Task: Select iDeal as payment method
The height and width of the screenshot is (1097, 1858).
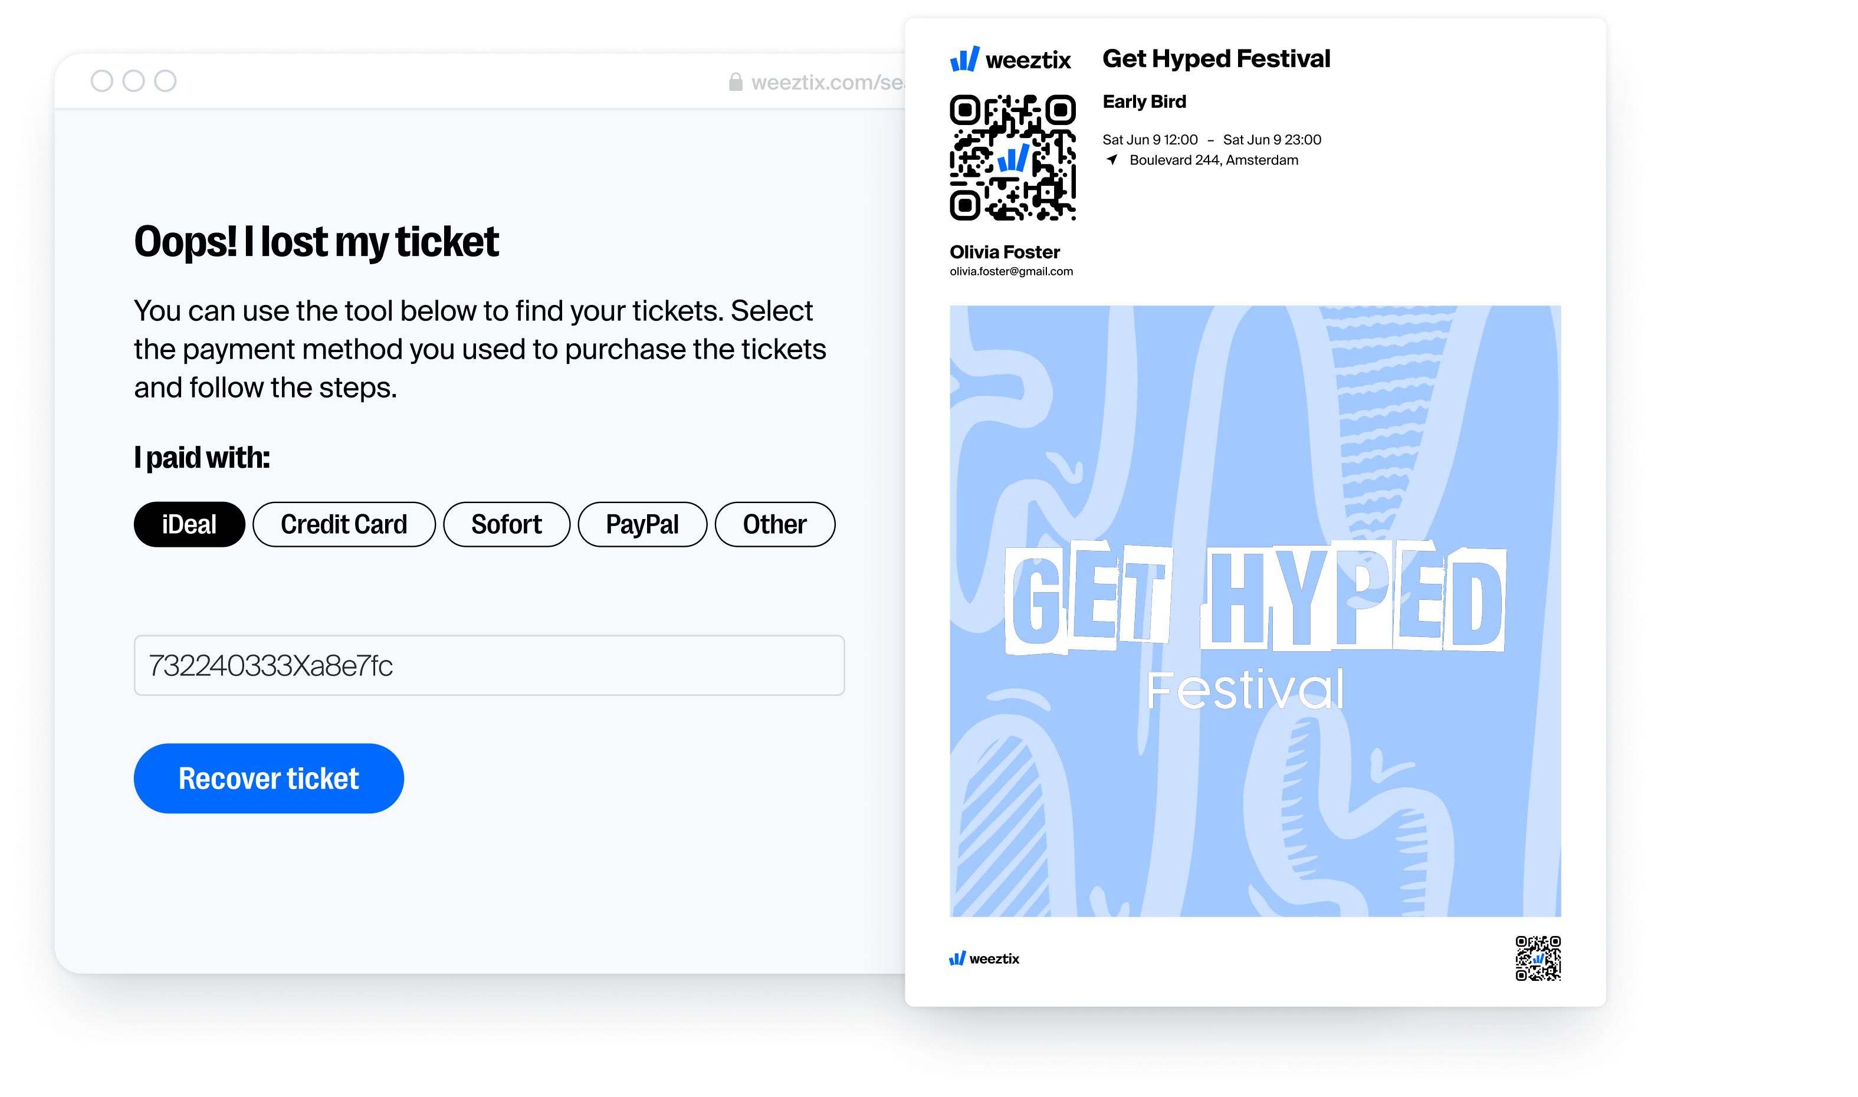Action: click(189, 524)
